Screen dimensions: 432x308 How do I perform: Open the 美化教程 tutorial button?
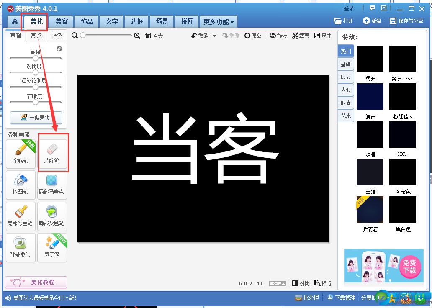[x=36, y=282]
